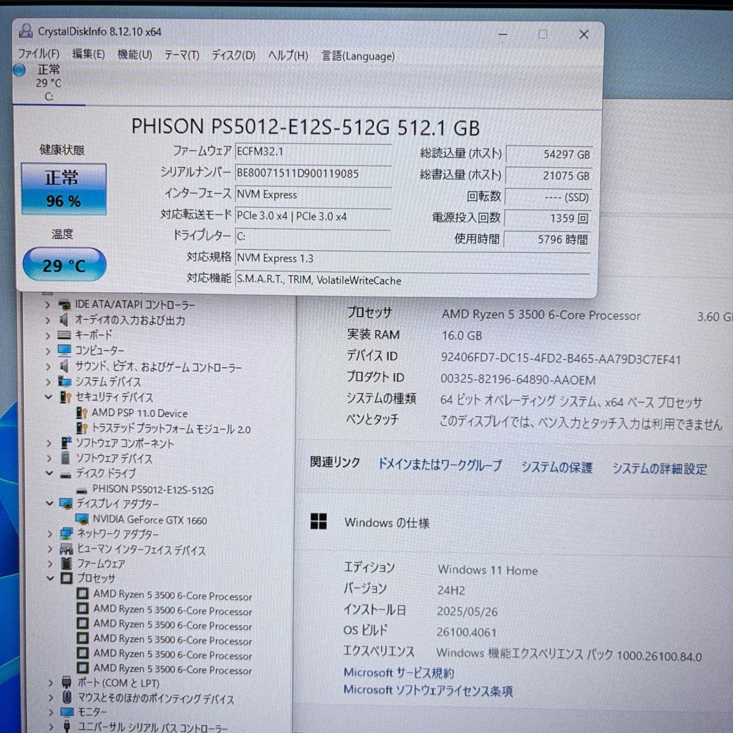Viewport: 733px width, 733px height.
Task: Click the Windows logo beside Windows の仕様
Action: coord(318,521)
